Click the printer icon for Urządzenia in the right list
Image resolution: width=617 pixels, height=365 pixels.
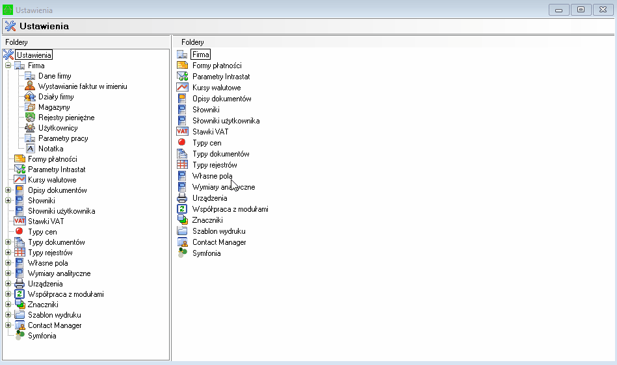click(182, 198)
